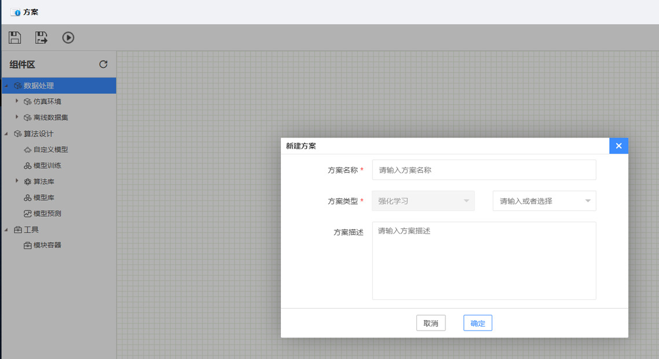Open the 请输入或者选择 combo box
The height and width of the screenshot is (359, 659).
click(544, 201)
